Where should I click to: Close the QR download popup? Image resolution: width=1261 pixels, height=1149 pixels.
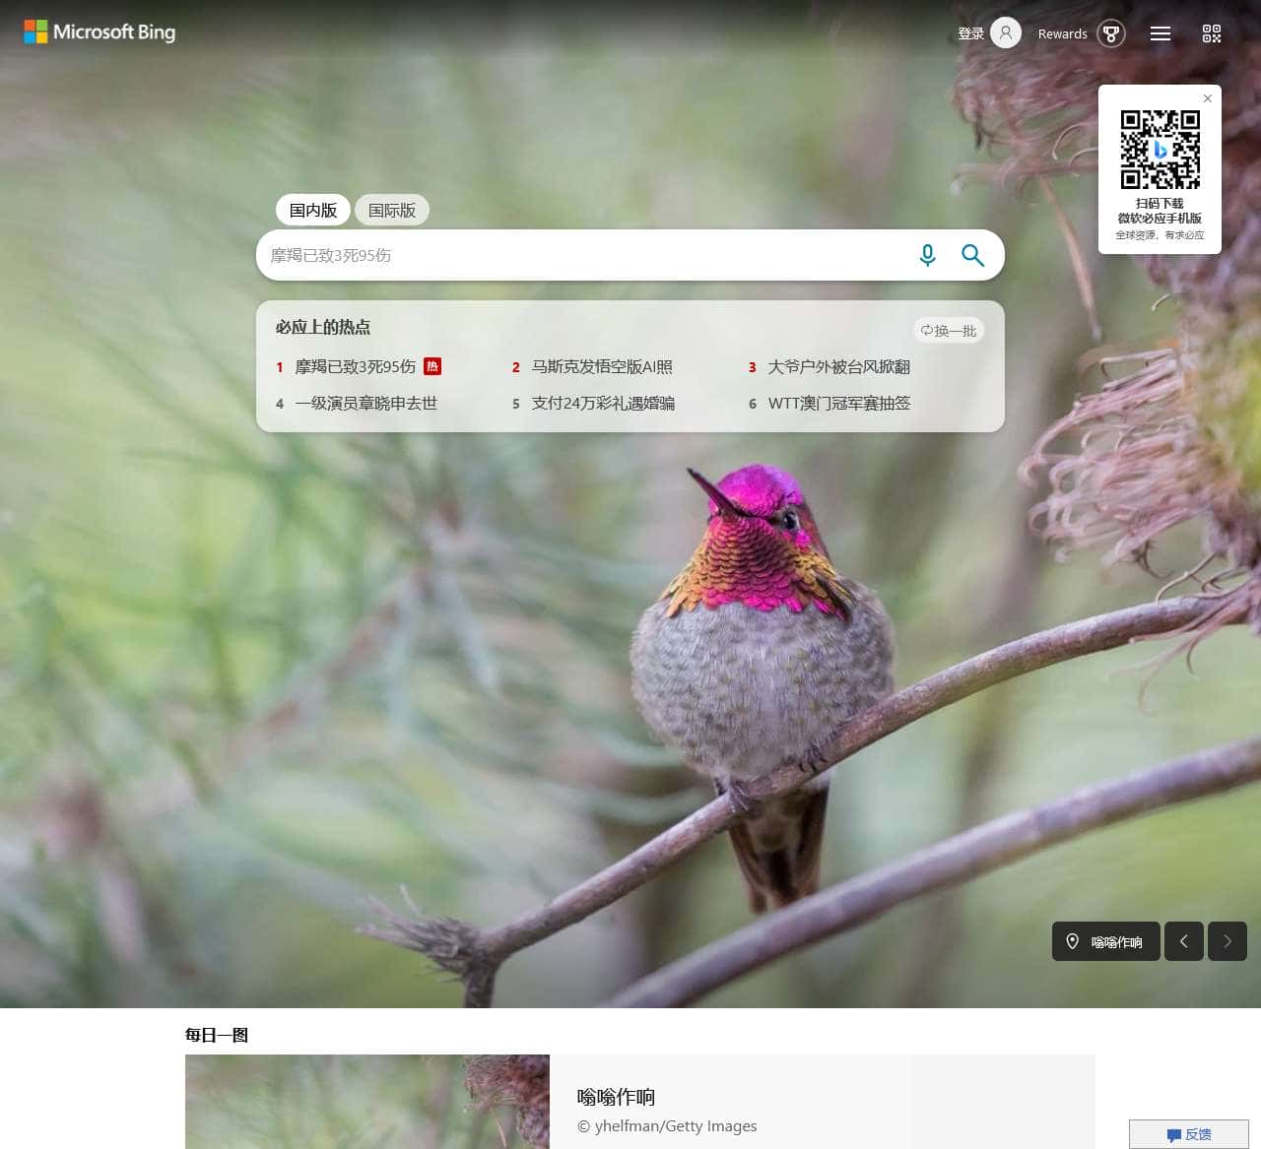pyautogui.click(x=1208, y=98)
